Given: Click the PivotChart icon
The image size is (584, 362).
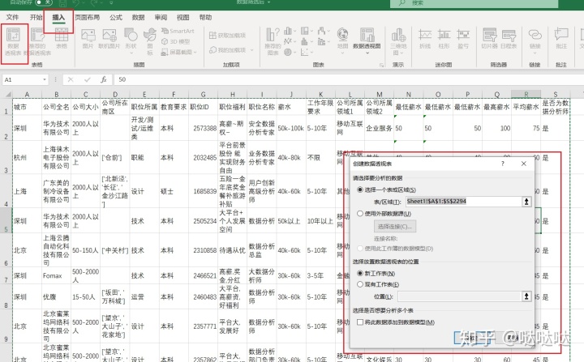Looking at the screenshot, I should click(x=367, y=35).
